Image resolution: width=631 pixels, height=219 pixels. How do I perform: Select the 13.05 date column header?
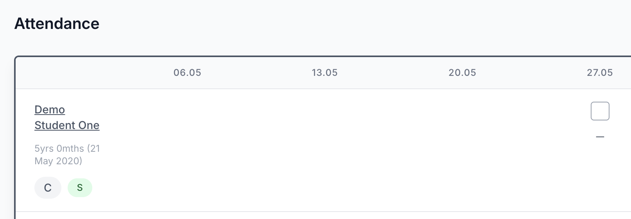click(324, 73)
